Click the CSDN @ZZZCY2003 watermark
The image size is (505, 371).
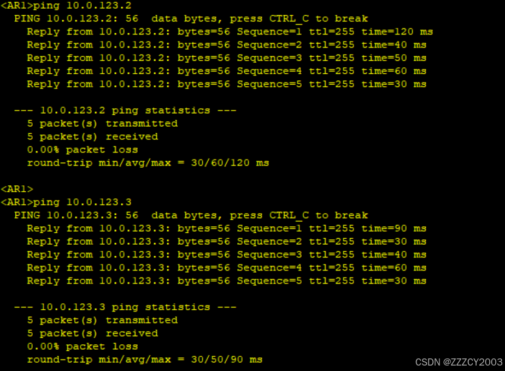459,362
